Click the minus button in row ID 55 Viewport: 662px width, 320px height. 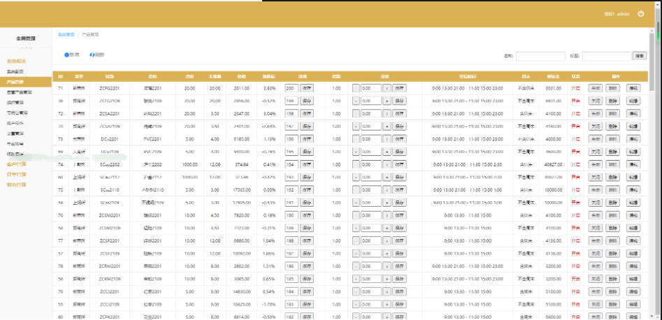pos(356,304)
